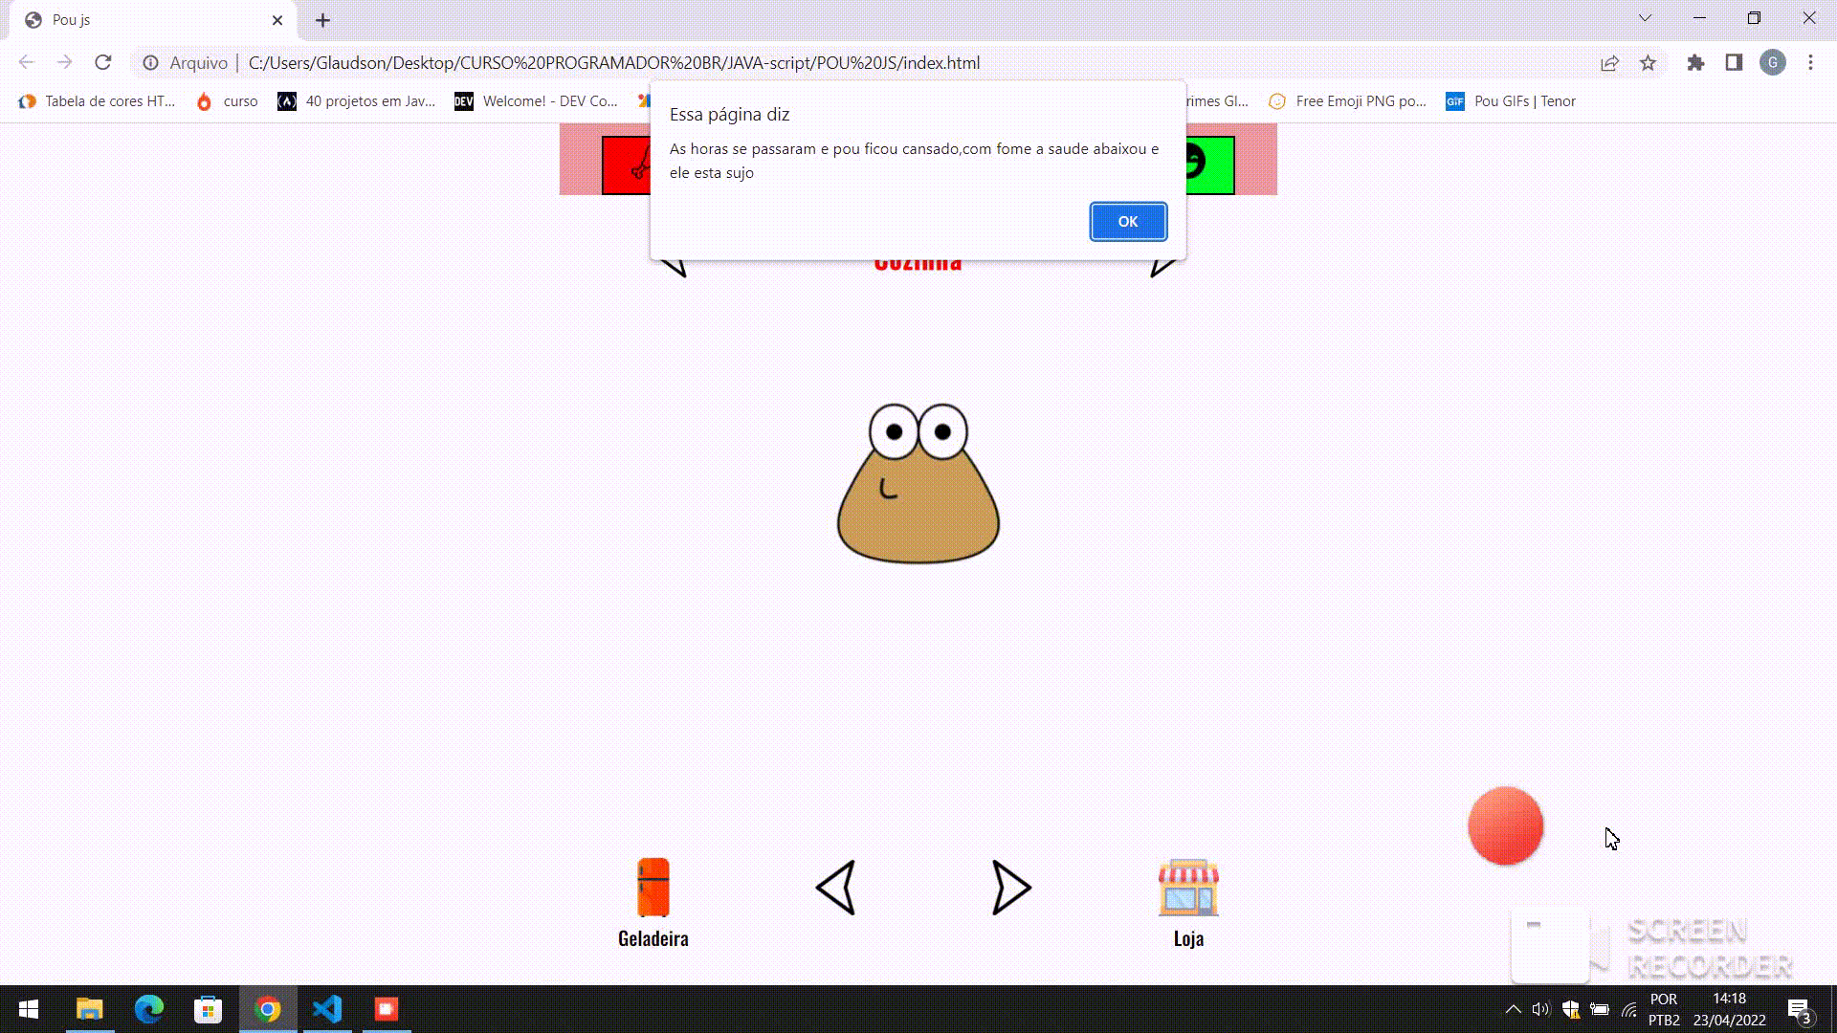Viewport: 1837px width, 1033px height.
Task: Open File Explorer from taskbar
Action: coord(90,1009)
